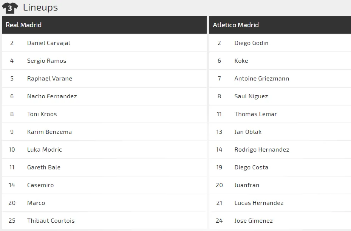The width and height of the screenshot is (351, 231).
Task: Click Jan Oblak player entry
Action: tap(248, 132)
